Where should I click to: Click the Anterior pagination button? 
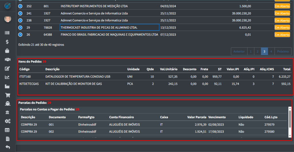coord(239,52)
